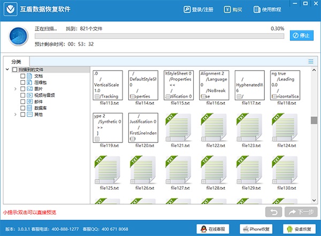Image resolution: width=321 pixels, height=236 pixels.
Task: Select the file129.txt TXT icon
Action: (249, 170)
